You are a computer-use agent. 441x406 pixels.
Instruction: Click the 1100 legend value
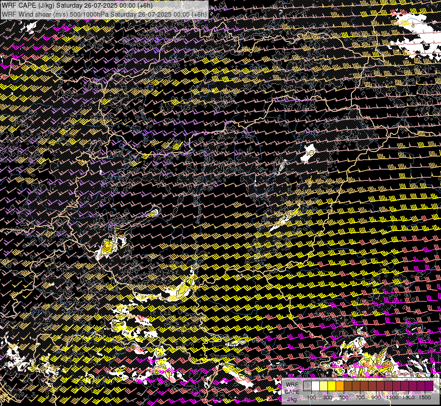coord(392,397)
